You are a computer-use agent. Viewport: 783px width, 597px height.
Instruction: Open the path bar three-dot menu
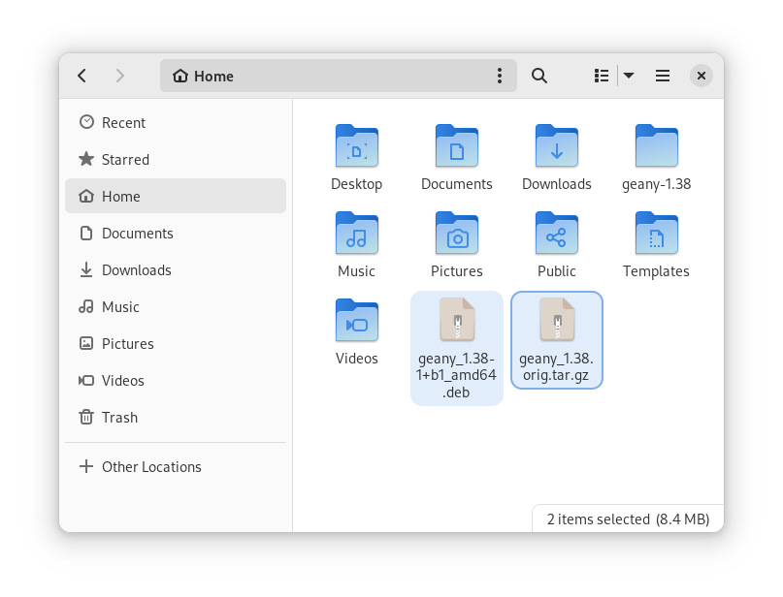tap(500, 76)
